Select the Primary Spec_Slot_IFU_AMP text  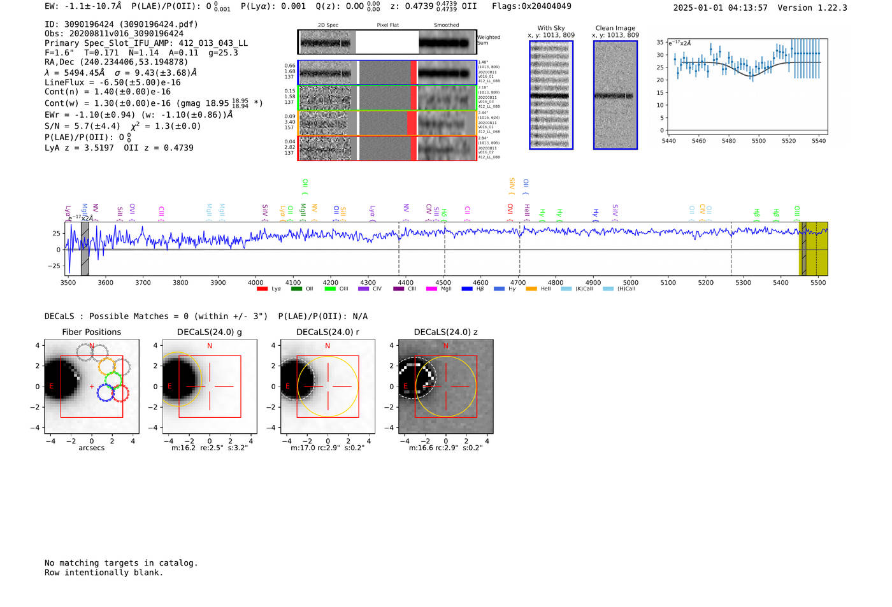[147, 43]
